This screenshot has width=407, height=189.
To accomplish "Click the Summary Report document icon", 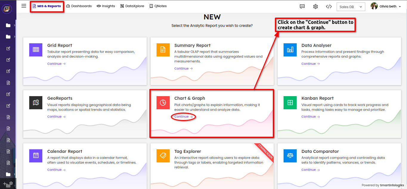I will click(163, 50).
